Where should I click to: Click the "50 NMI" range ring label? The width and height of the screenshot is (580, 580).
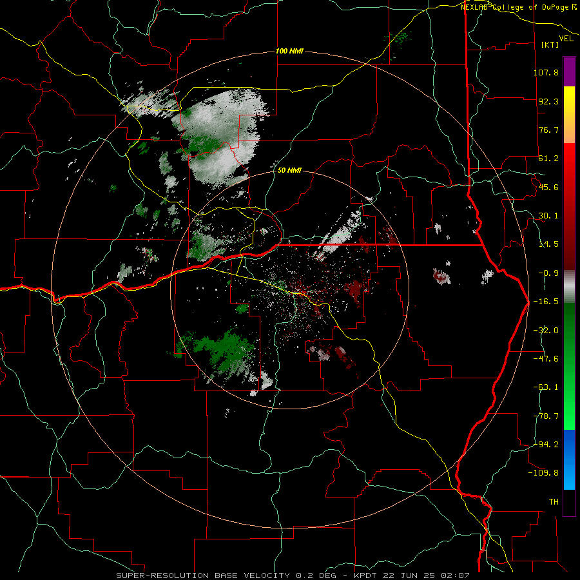click(289, 170)
